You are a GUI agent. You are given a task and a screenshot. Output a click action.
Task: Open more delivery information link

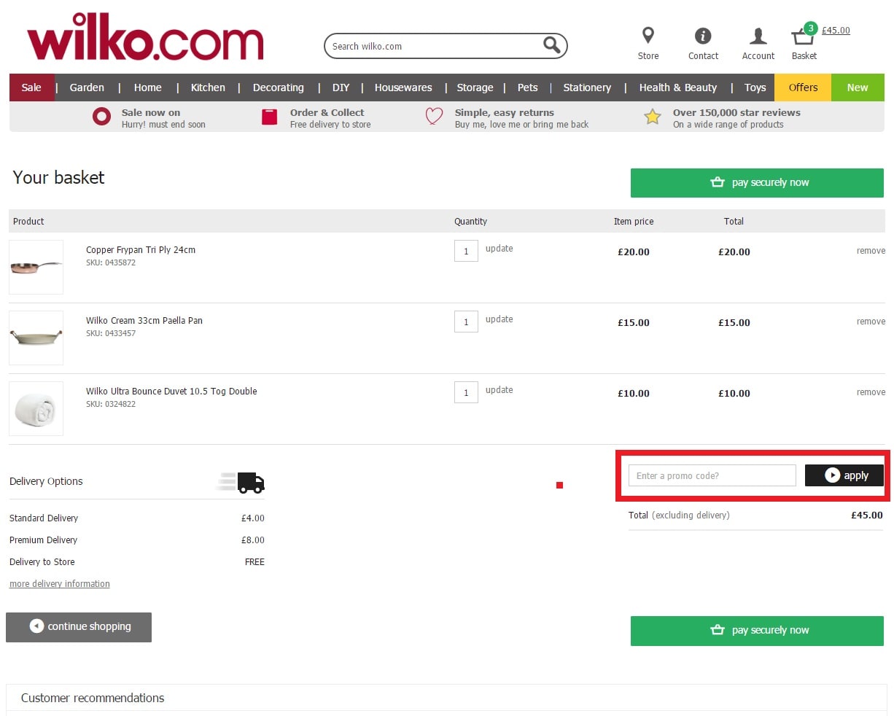click(60, 584)
